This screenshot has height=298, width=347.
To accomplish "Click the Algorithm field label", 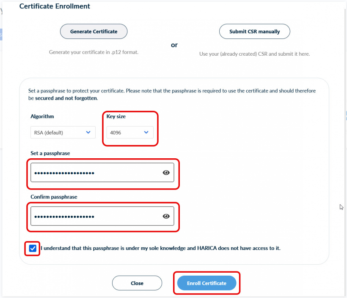I will tap(42, 116).
